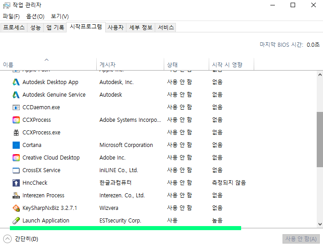Click the scrollbar down arrow
323x249 pixels.
click(x=320, y=224)
